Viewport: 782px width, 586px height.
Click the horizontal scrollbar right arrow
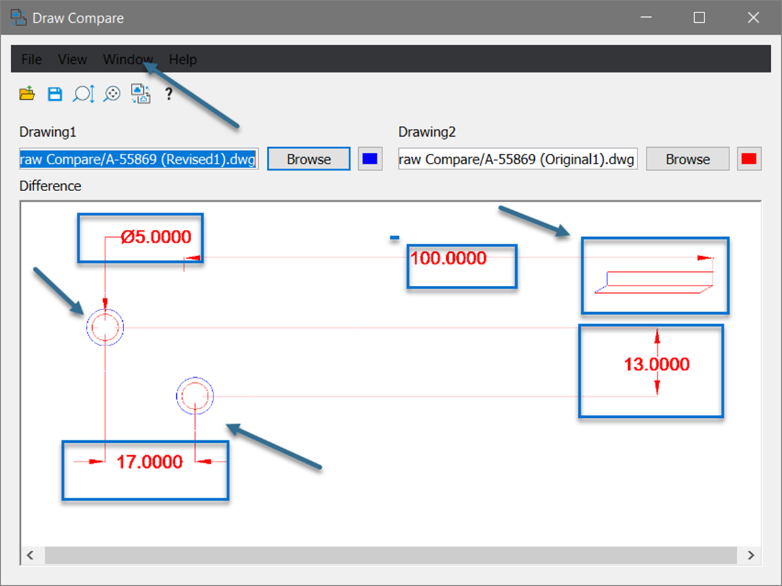[751, 555]
